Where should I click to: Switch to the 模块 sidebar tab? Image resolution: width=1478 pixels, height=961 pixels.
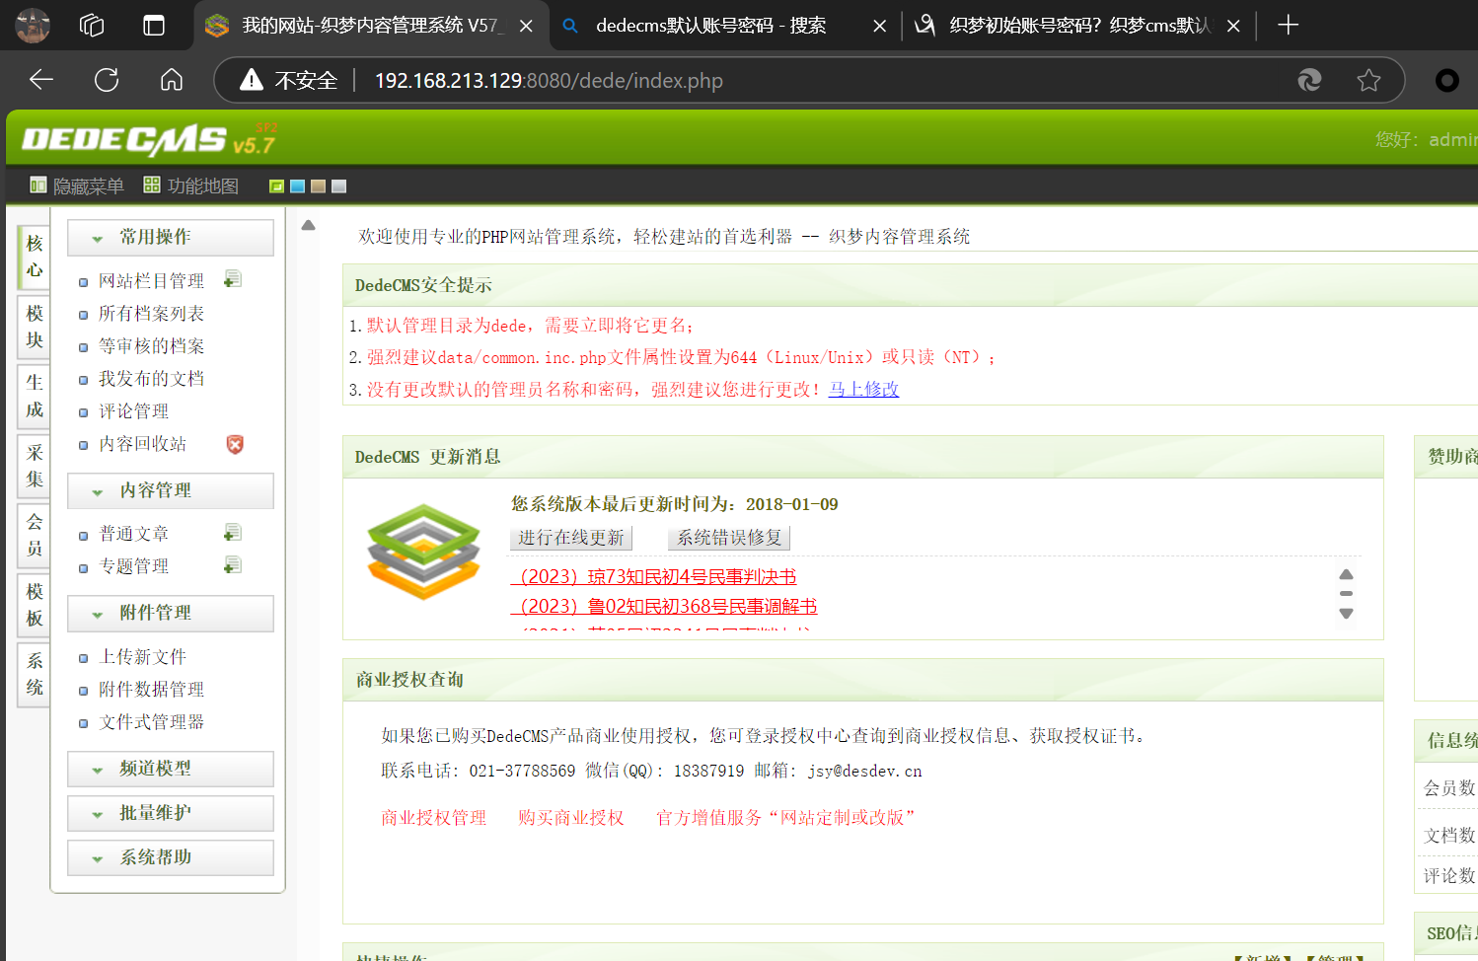click(x=35, y=327)
